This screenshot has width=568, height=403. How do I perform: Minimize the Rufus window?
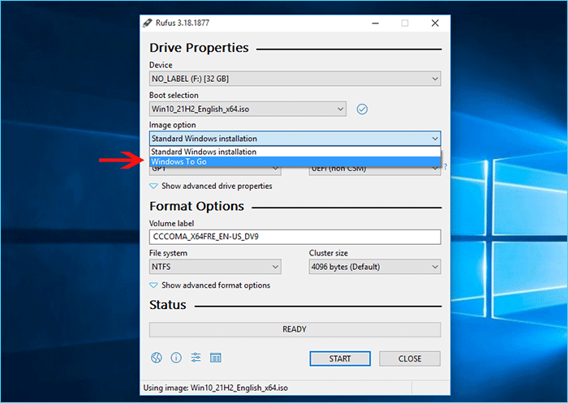point(375,24)
